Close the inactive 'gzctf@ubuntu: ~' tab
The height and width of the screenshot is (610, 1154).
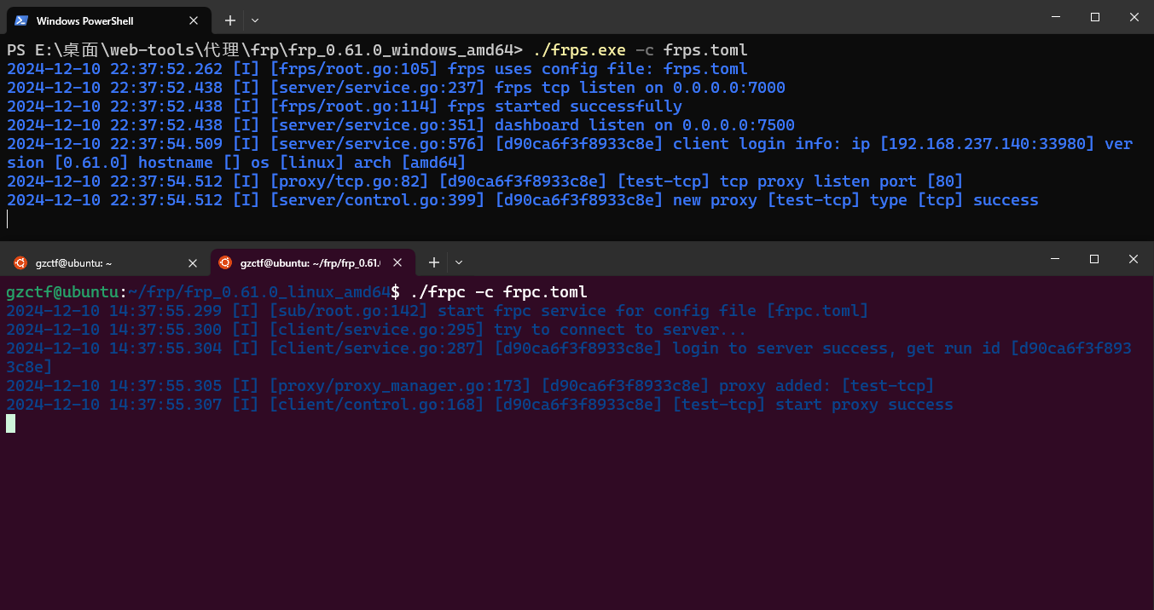click(x=193, y=263)
